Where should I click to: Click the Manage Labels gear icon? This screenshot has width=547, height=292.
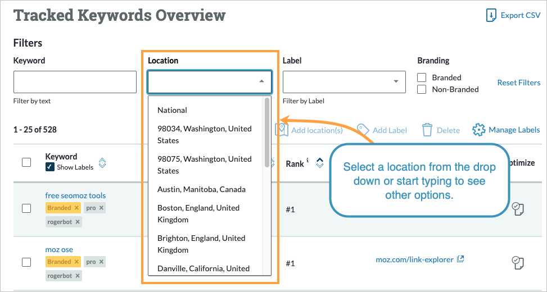pos(478,130)
